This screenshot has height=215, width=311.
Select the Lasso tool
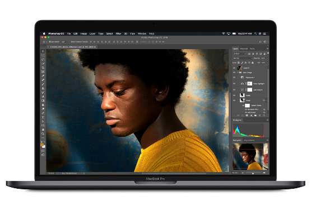point(43,60)
